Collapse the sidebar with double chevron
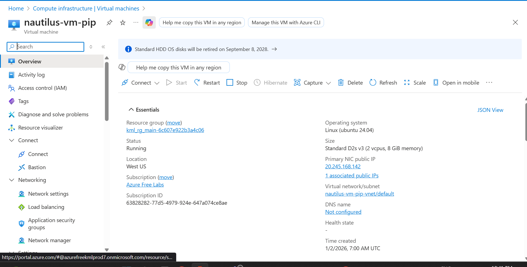527x267 pixels. click(x=103, y=47)
